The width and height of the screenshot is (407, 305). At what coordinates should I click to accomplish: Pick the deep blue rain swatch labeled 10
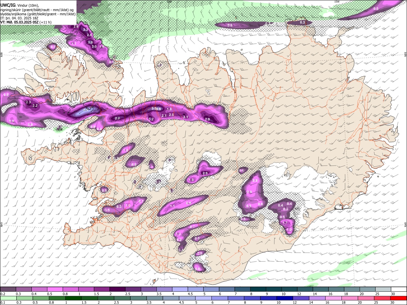[284, 298]
